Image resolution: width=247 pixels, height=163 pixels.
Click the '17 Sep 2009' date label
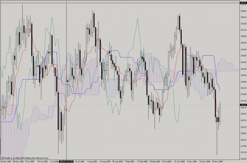pyautogui.click(x=142, y=161)
